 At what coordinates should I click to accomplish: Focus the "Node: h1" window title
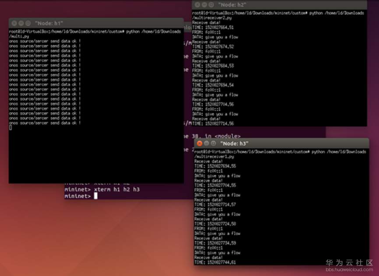(49, 23)
